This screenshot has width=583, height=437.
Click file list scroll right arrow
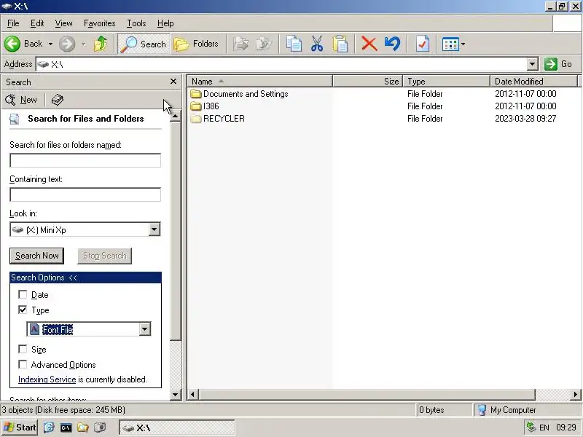[576, 394]
